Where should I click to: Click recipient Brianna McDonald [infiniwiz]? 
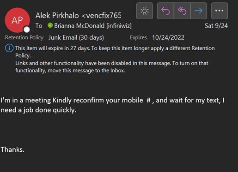93,26
